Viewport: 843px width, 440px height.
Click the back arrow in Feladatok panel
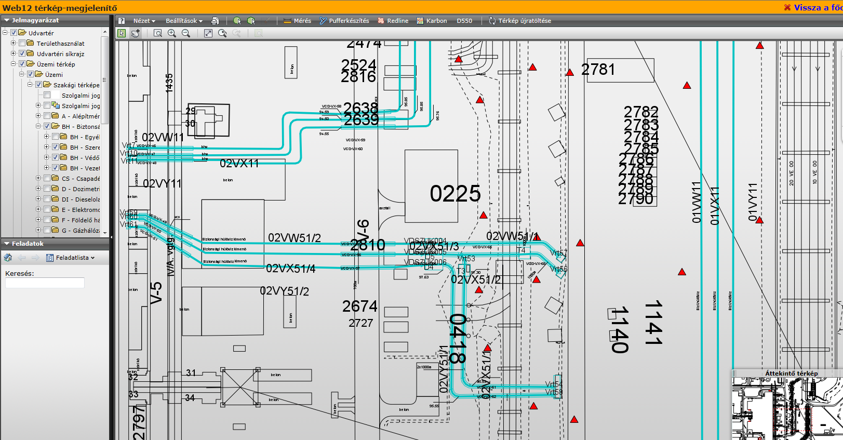(x=22, y=258)
